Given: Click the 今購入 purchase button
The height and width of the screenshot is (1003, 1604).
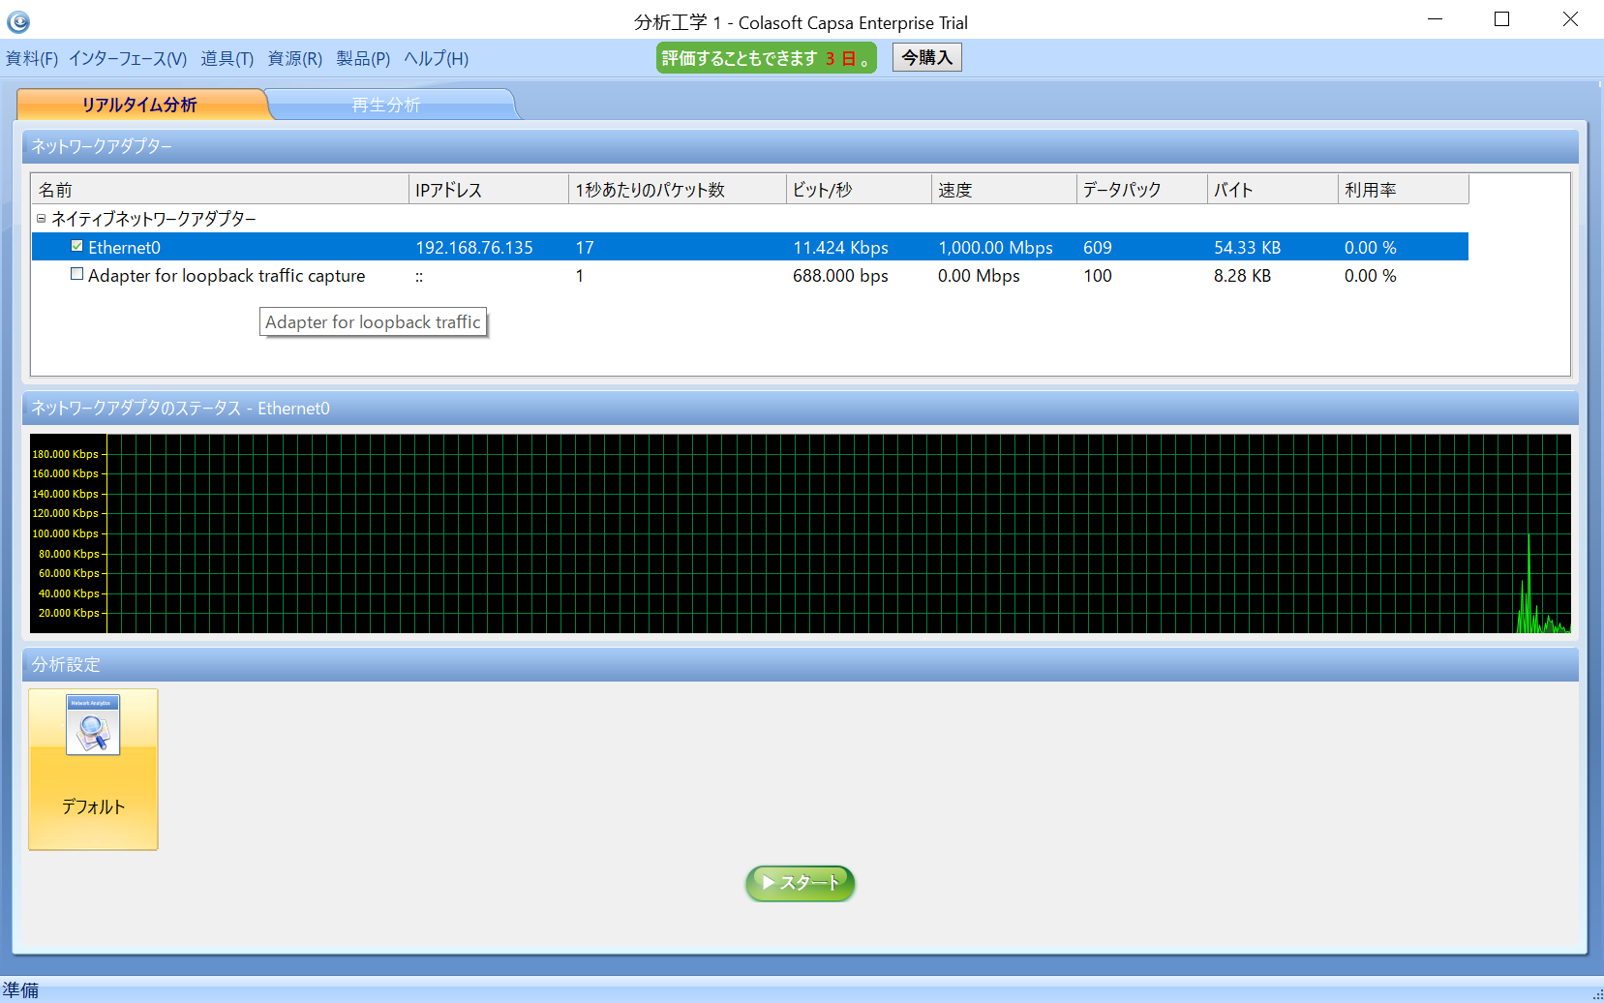Looking at the screenshot, I should pyautogui.click(x=926, y=58).
